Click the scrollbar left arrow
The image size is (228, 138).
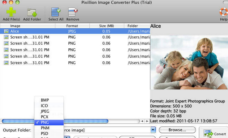142,121
